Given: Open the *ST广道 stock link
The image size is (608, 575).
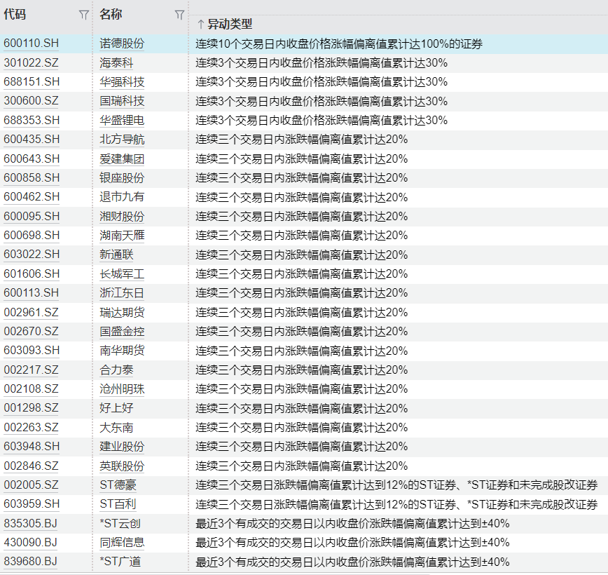Looking at the screenshot, I should 120,562.
